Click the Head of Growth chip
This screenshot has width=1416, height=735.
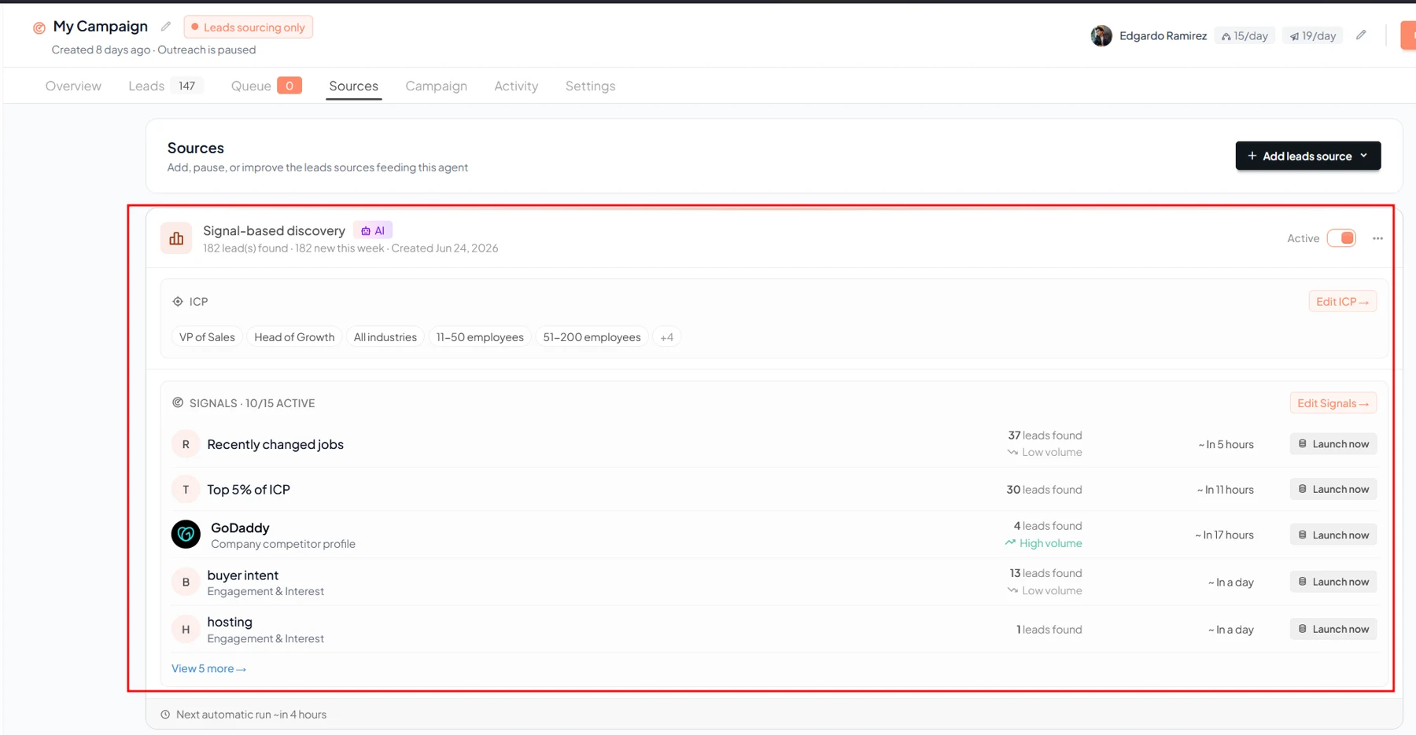(x=294, y=337)
